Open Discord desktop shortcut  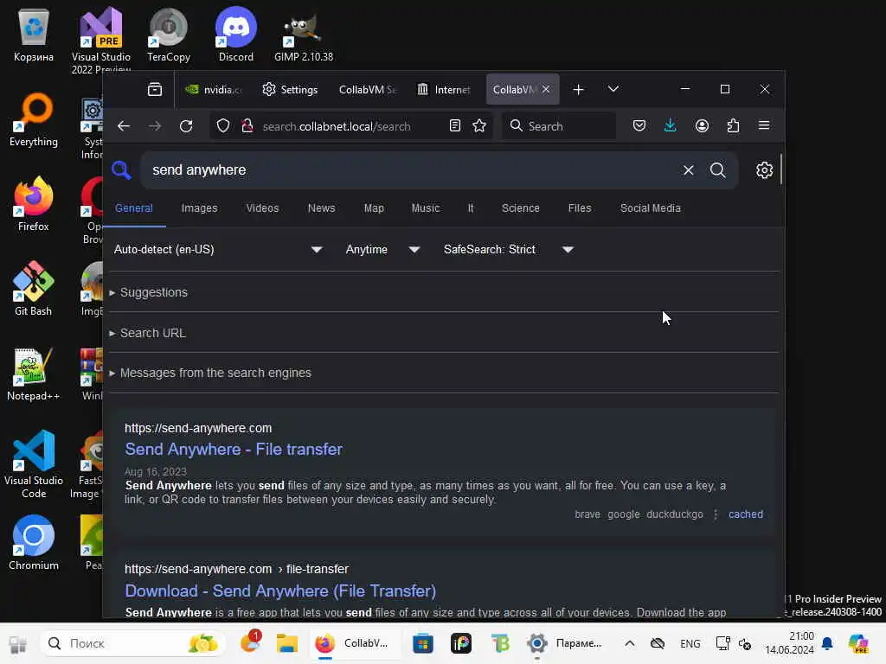[x=235, y=35]
